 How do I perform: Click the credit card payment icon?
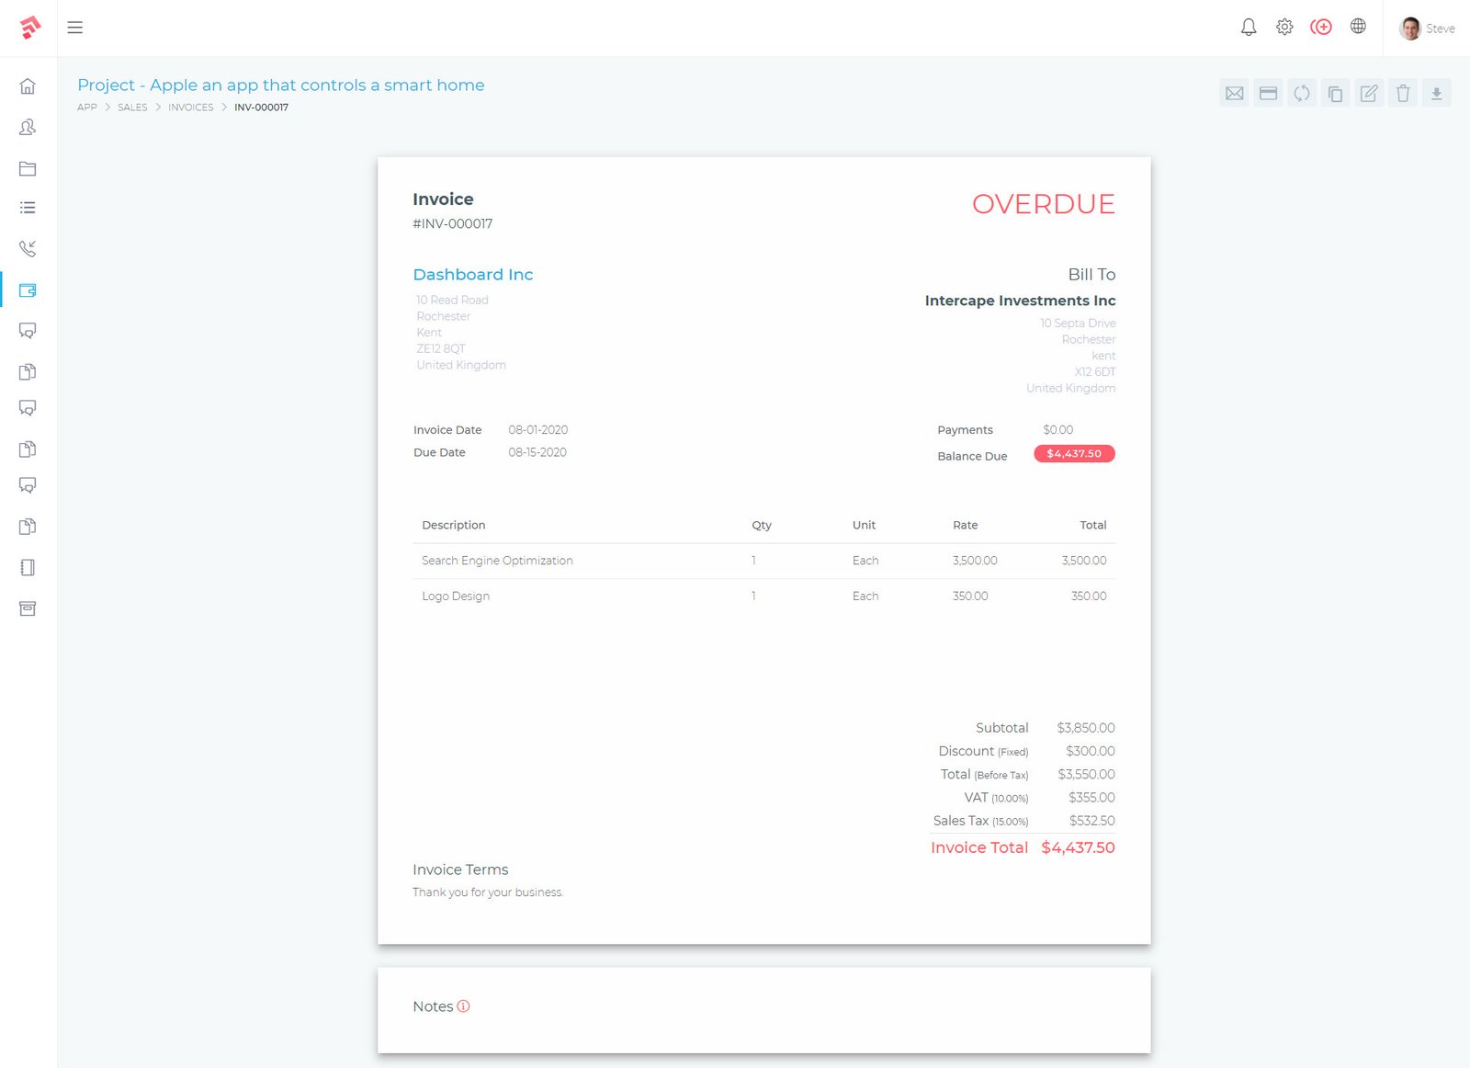1268,94
